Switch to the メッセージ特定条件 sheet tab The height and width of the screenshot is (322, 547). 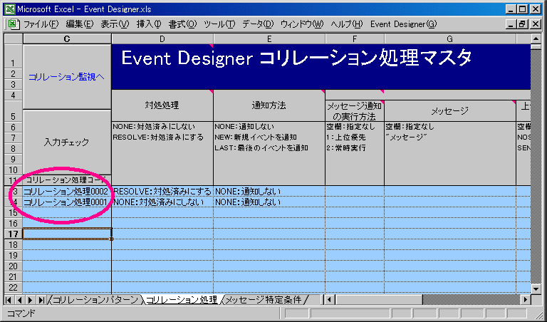coord(264,300)
